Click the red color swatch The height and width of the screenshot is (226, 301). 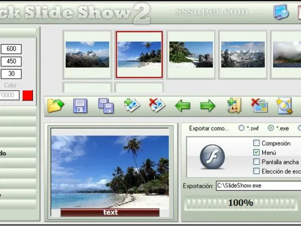pos(27,95)
